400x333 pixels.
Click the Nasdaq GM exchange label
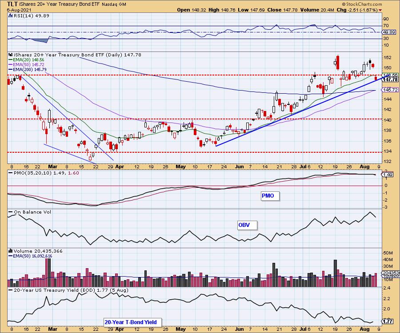(x=114, y=4)
